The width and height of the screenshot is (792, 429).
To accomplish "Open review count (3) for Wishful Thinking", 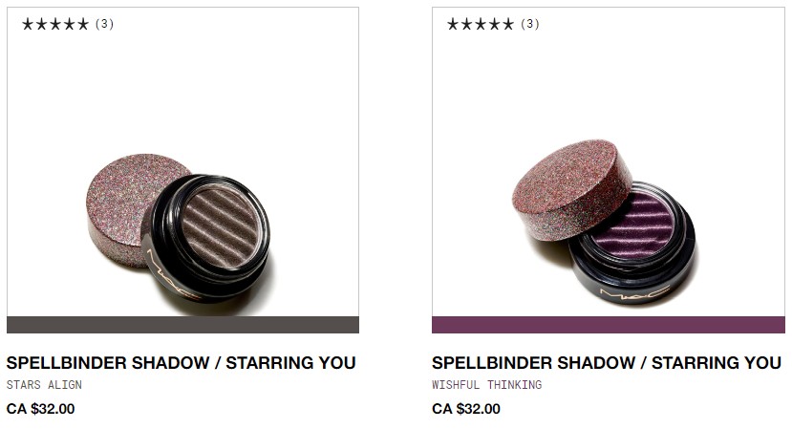I will (x=530, y=24).
